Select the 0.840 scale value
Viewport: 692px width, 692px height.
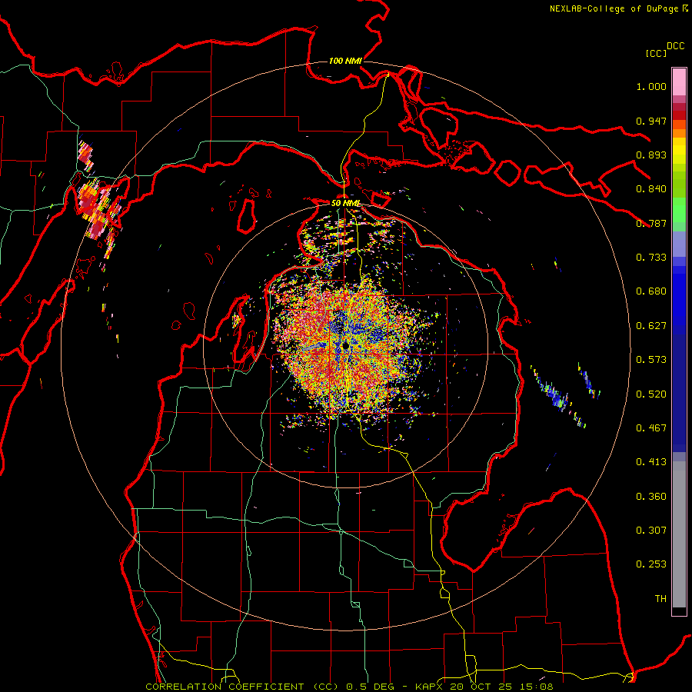651,189
